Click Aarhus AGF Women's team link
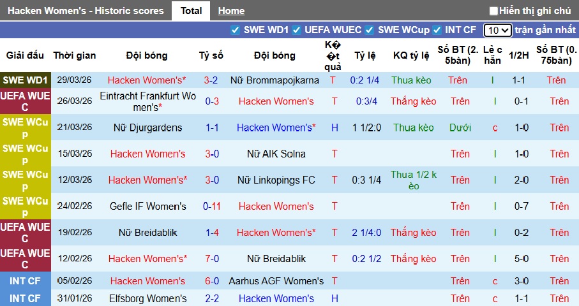Viewport: 579px width, 306px height. coord(276,281)
